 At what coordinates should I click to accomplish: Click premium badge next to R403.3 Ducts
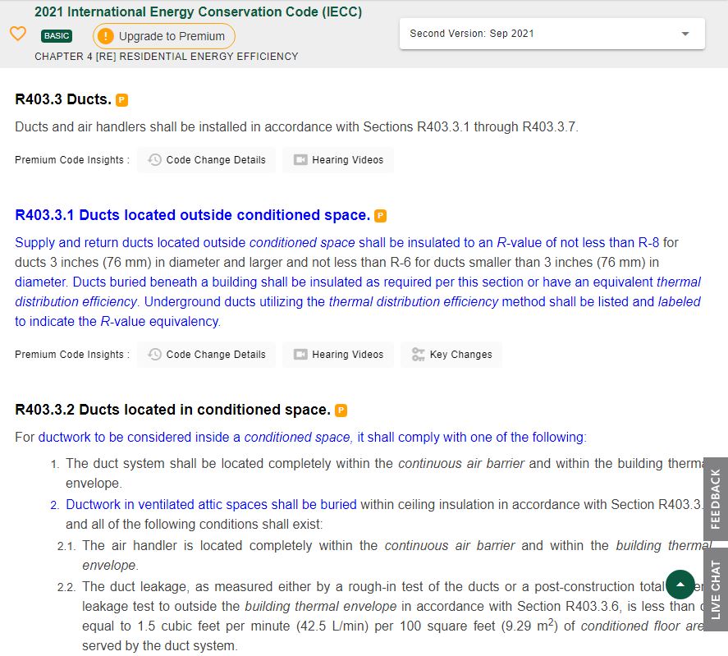[121, 100]
